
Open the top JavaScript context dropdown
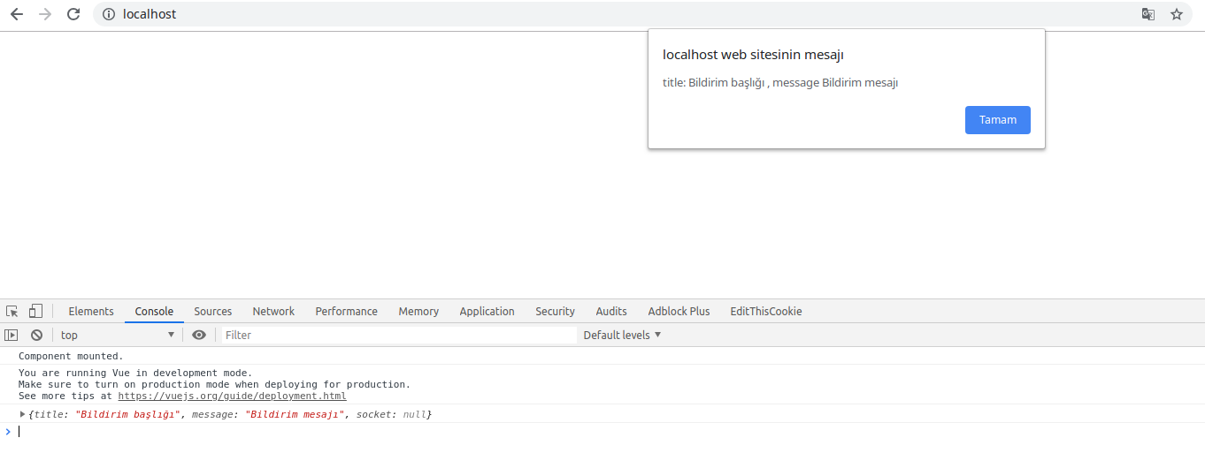click(x=117, y=335)
